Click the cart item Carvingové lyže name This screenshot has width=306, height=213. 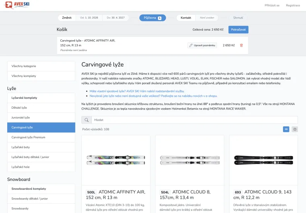(x=88, y=43)
